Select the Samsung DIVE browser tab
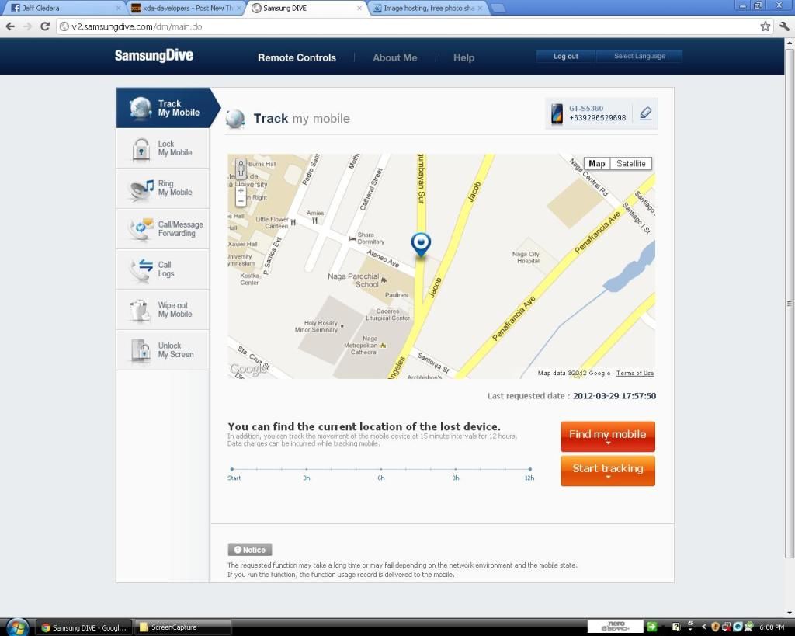Screen dimensions: 795x636 (305, 8)
